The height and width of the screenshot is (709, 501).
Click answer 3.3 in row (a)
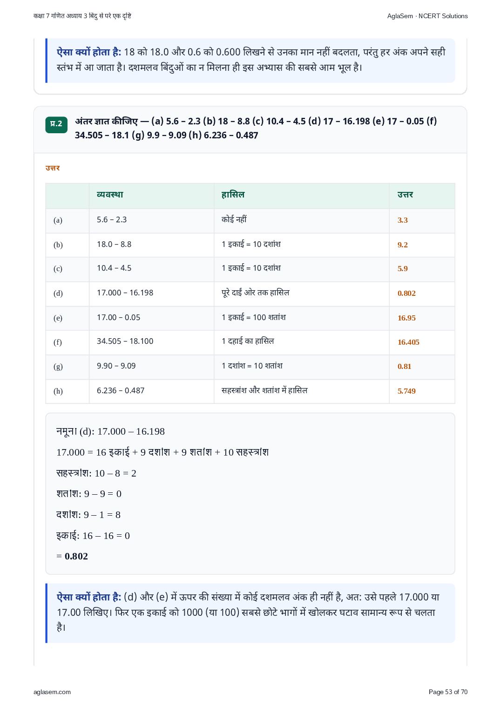403,220
